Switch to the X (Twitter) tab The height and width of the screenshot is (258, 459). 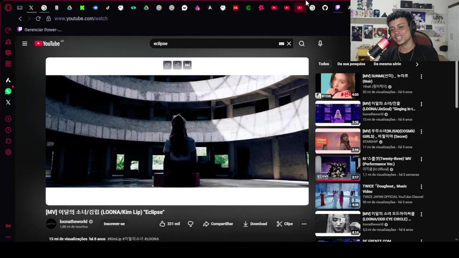(x=31, y=8)
